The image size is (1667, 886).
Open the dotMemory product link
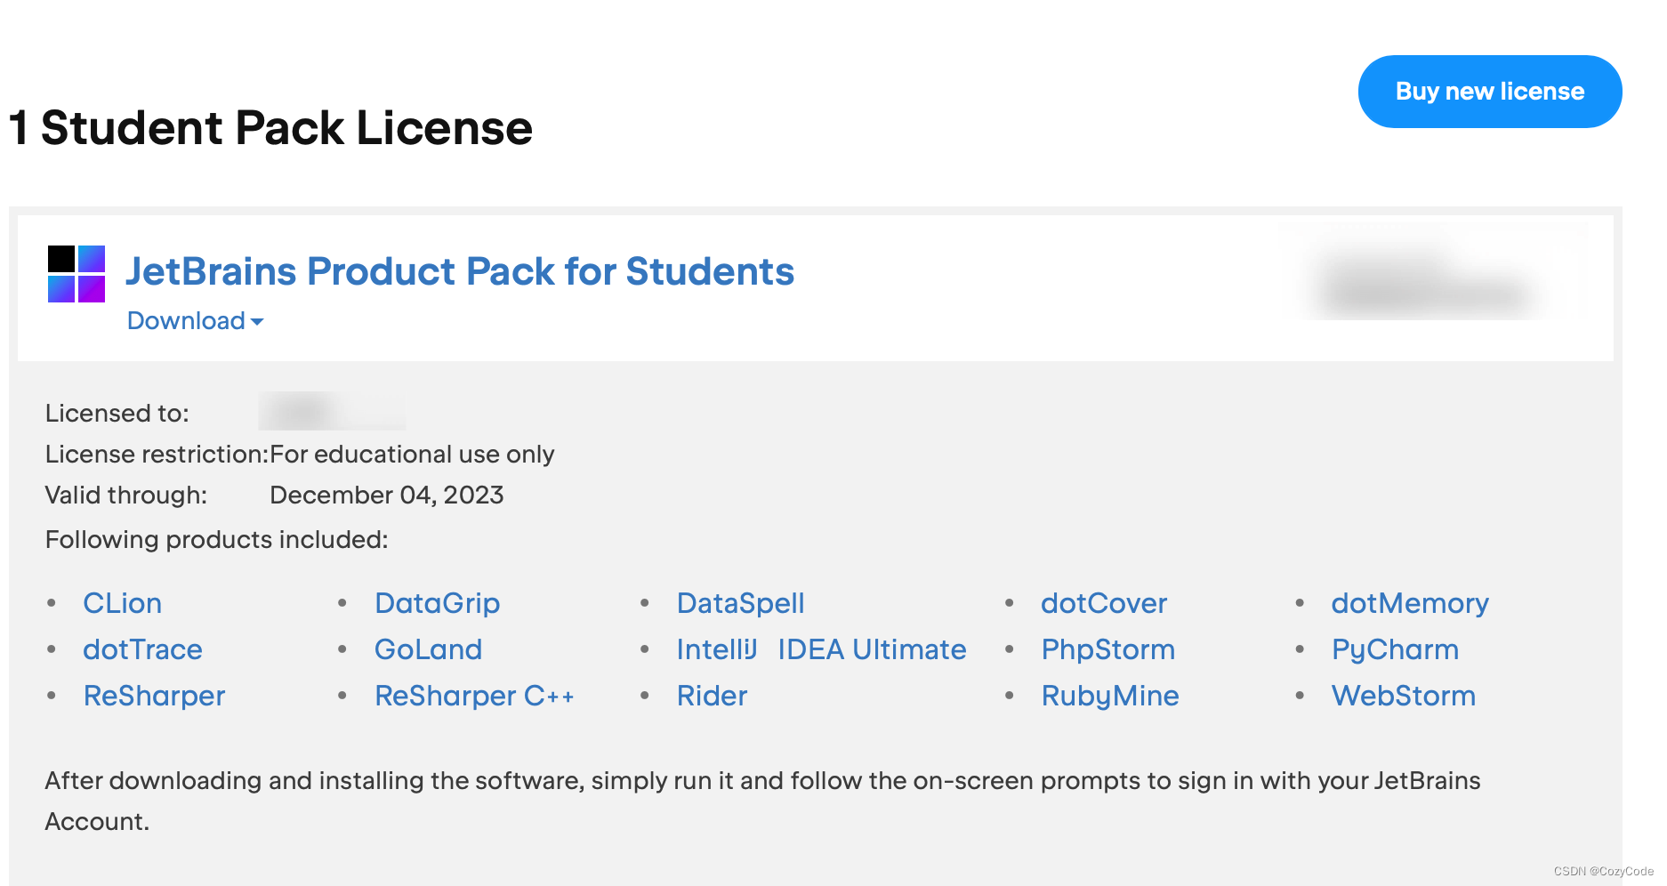pyautogui.click(x=1409, y=603)
